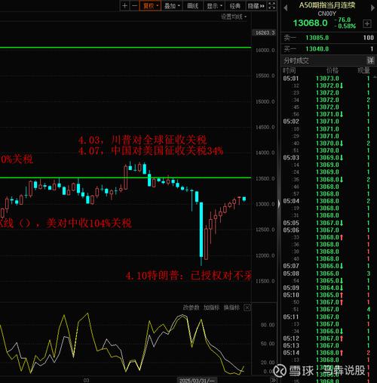
Task: Select the 05:12 trade row
Action: pos(326,338)
